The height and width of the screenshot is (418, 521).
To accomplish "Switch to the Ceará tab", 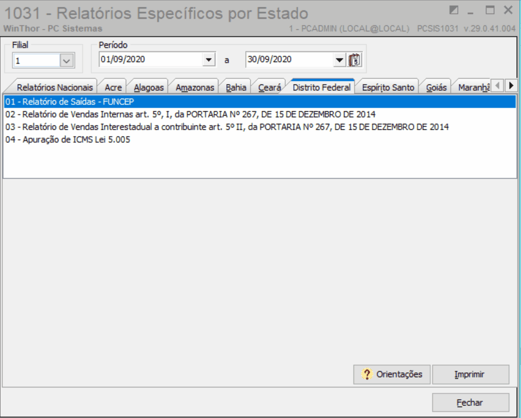I will click(x=269, y=87).
